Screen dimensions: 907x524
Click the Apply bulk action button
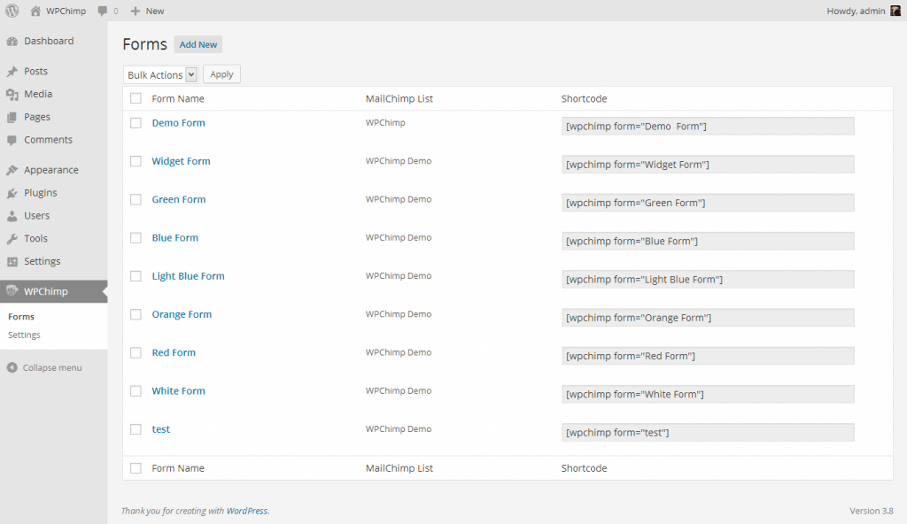221,74
